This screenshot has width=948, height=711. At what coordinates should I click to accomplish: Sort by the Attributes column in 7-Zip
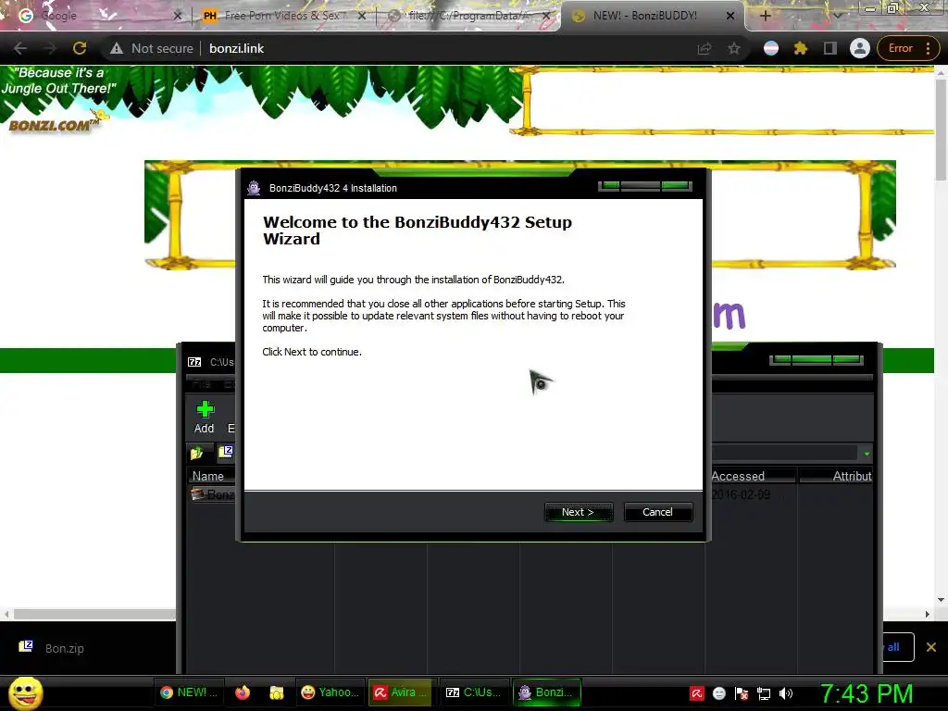click(x=837, y=476)
